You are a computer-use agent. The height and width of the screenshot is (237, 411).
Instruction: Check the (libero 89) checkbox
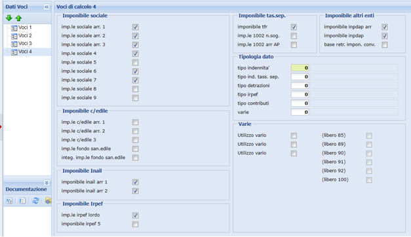(x=369, y=145)
